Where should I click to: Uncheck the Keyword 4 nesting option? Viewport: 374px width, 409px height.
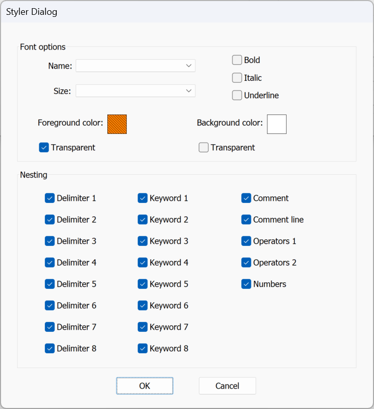(143, 262)
